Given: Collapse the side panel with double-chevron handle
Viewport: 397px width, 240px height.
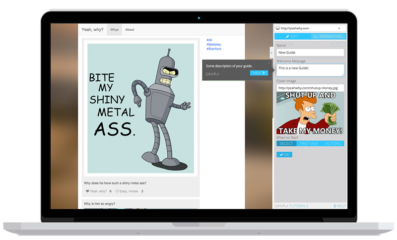Looking at the screenshot, I should click(271, 53).
